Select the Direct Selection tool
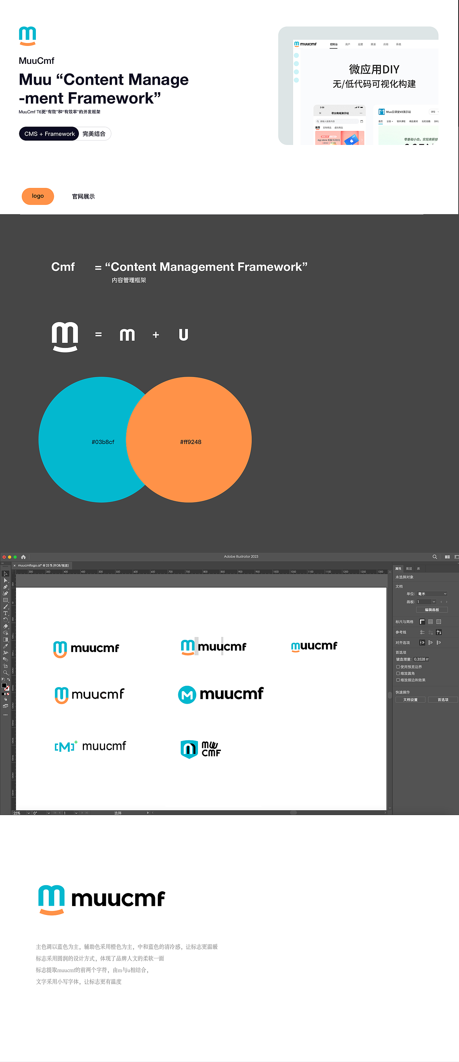The height and width of the screenshot is (1062, 459). 5,580
